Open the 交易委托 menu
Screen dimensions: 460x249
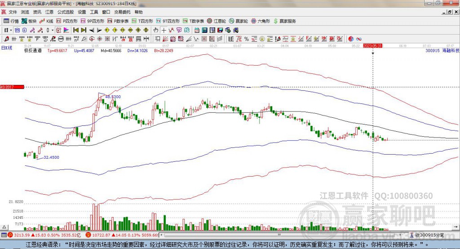pos(122,12)
